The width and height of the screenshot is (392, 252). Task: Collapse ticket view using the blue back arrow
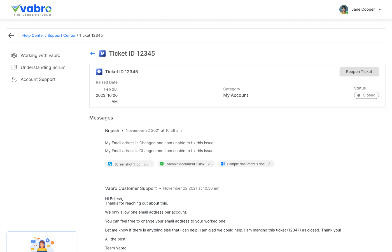[x=92, y=53]
